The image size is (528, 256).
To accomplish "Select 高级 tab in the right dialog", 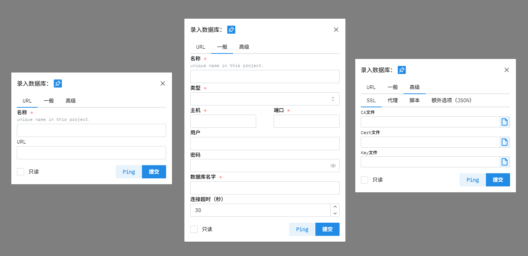I will (x=415, y=87).
